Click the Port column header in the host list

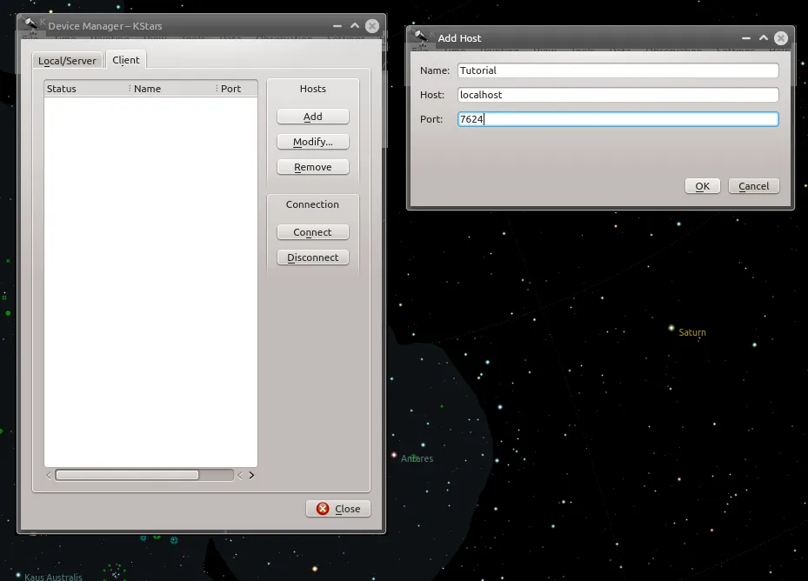(237, 89)
